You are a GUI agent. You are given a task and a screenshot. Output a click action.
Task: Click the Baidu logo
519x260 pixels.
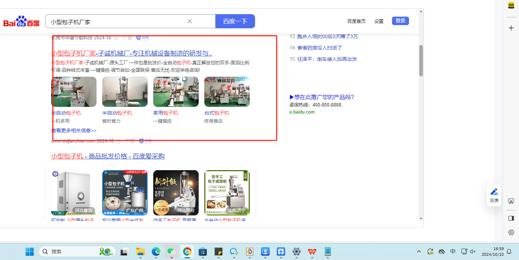click(22, 22)
